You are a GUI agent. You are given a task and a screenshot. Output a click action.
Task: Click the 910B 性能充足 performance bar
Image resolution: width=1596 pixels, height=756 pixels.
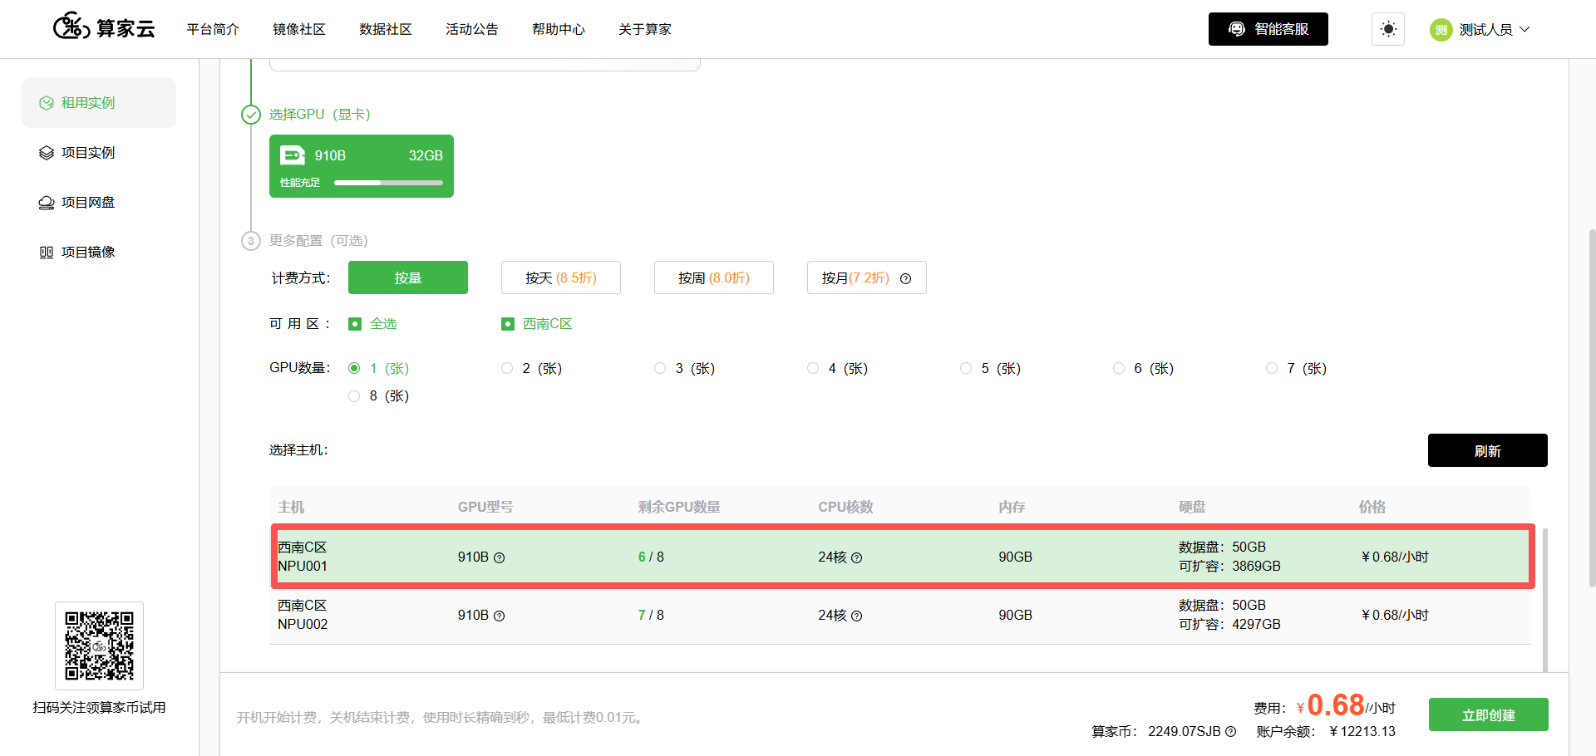(388, 183)
